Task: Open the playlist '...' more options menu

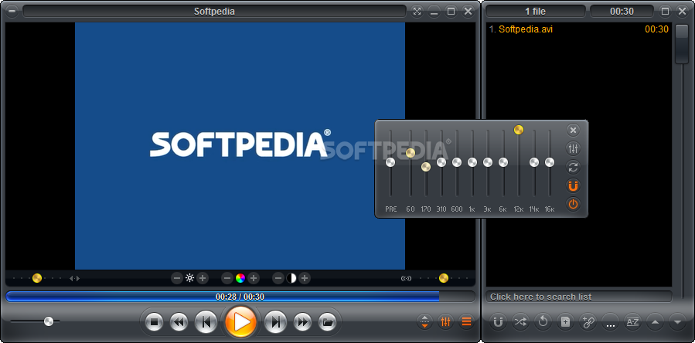Action: click(610, 322)
